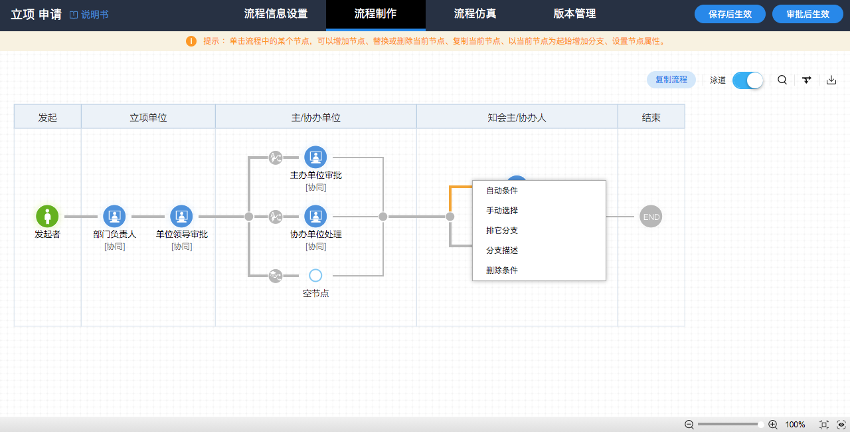Open the 说明书 link
The height and width of the screenshot is (432, 850).
[95, 15]
